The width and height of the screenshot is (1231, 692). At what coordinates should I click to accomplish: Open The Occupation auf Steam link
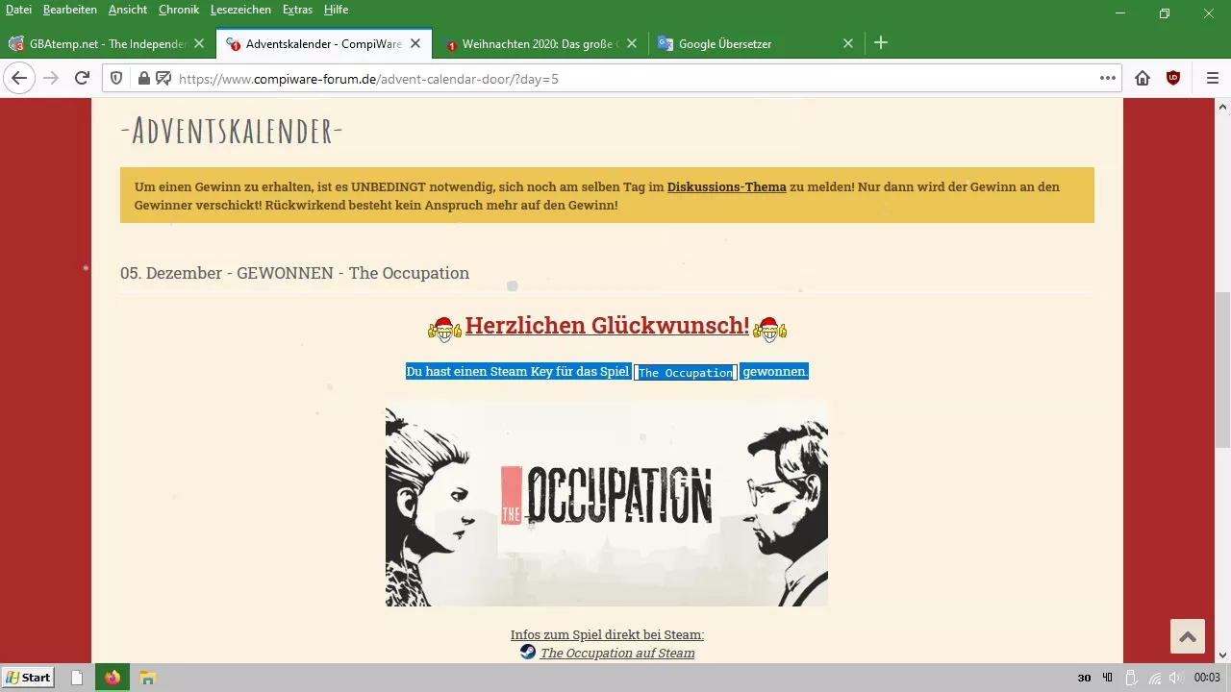tap(616, 653)
